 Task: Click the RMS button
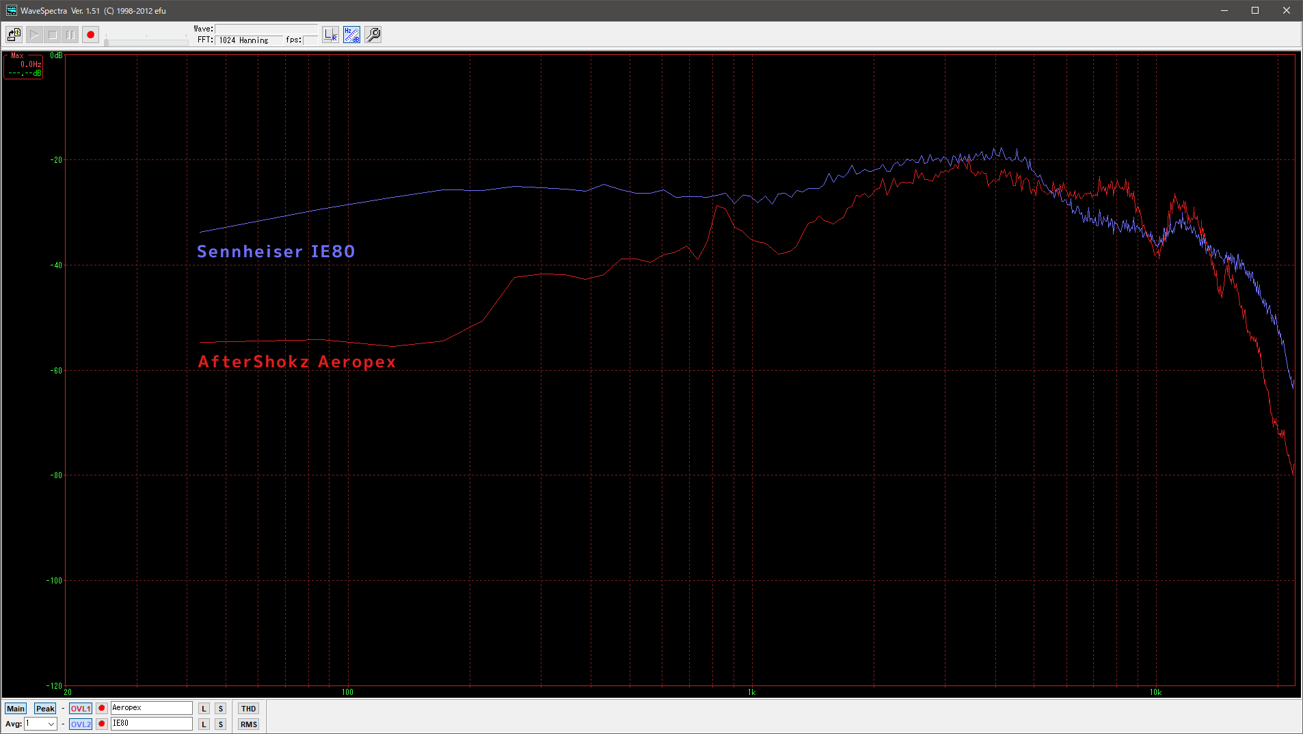click(248, 724)
